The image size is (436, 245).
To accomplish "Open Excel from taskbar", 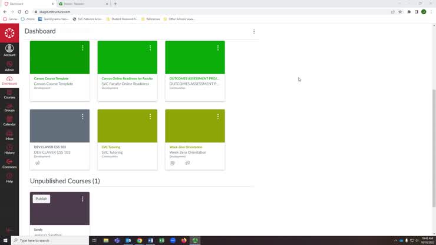I will [x=161, y=240].
